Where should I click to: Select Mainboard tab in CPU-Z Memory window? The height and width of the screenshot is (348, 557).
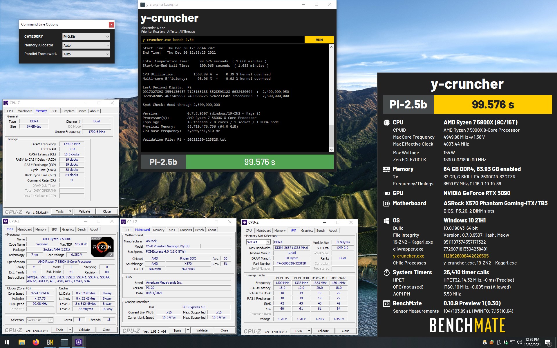coord(25,111)
